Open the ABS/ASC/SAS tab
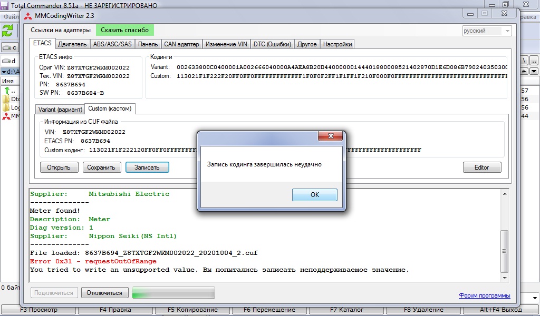The width and height of the screenshot is (540, 316). coord(112,44)
